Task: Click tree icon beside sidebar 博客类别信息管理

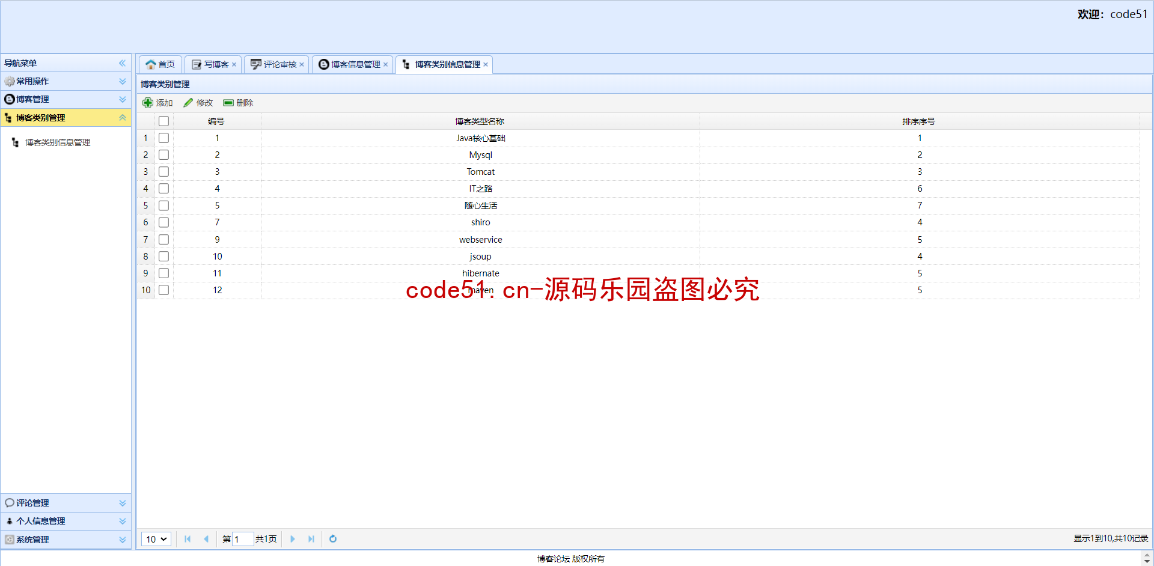Action: pos(16,142)
